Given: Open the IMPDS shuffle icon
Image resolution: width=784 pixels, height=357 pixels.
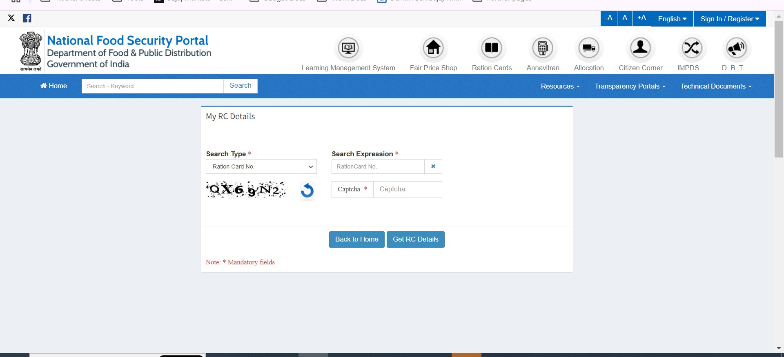Looking at the screenshot, I should [691, 48].
